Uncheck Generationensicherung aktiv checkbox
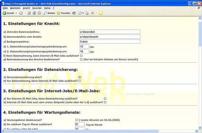Viewport: 202px width, 133px height. (80, 77)
